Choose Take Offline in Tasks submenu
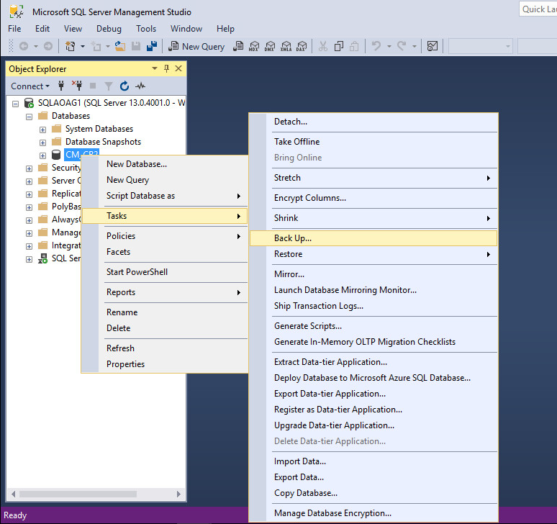The image size is (557, 524). 373,141
